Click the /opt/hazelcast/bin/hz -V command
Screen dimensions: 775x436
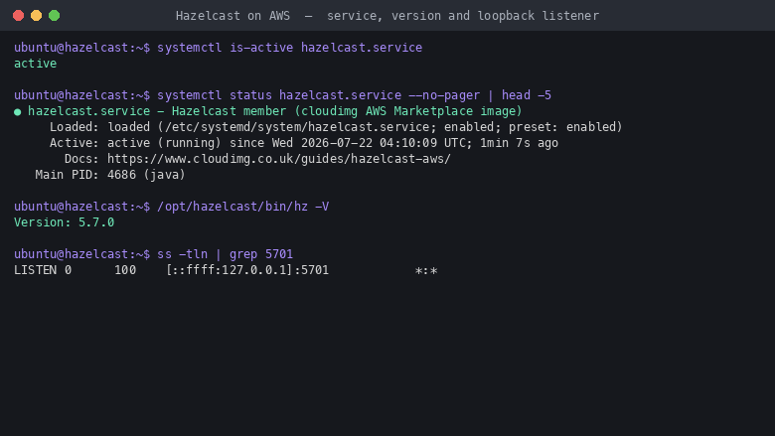(x=242, y=207)
